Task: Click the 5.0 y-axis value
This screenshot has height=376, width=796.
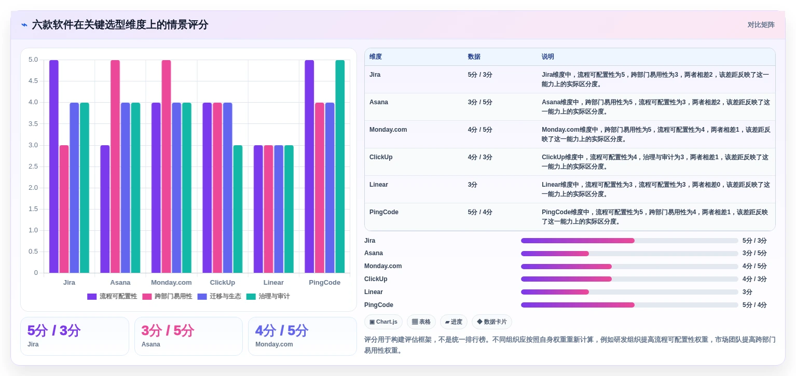Action: (33, 60)
